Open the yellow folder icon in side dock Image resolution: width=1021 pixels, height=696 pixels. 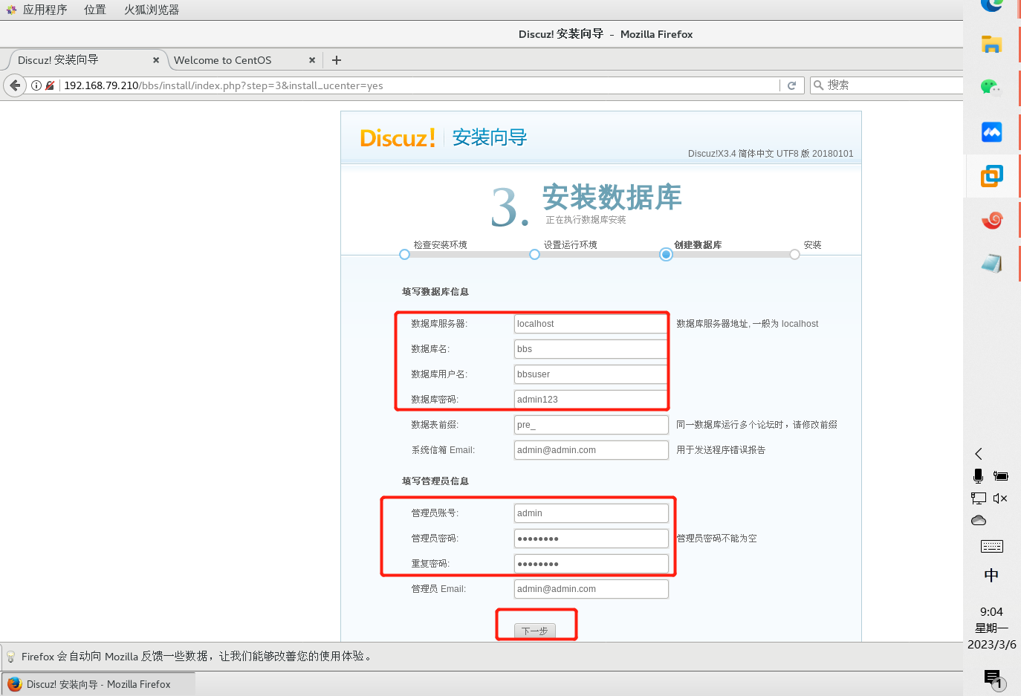pos(991,45)
